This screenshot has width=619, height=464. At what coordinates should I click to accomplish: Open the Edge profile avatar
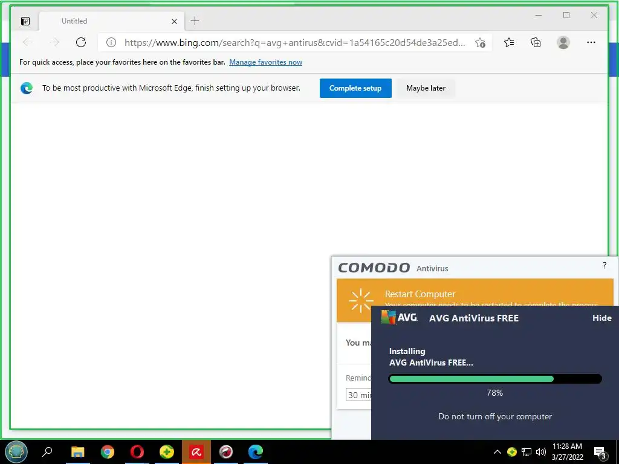pyautogui.click(x=563, y=42)
